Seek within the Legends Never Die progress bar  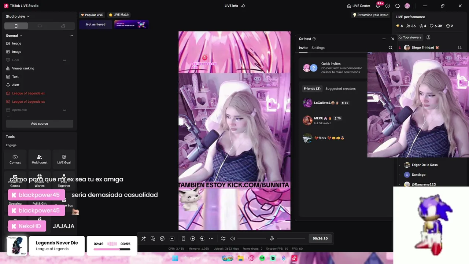[112, 249]
